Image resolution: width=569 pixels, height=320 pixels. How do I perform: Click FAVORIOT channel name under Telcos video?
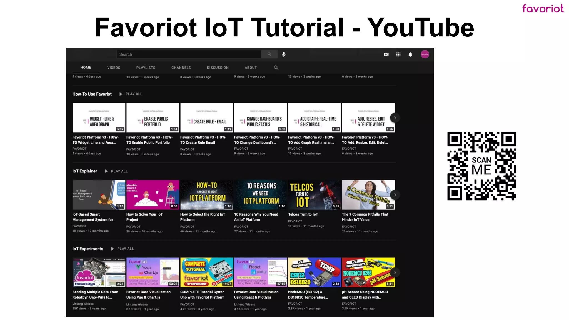tap(295, 221)
